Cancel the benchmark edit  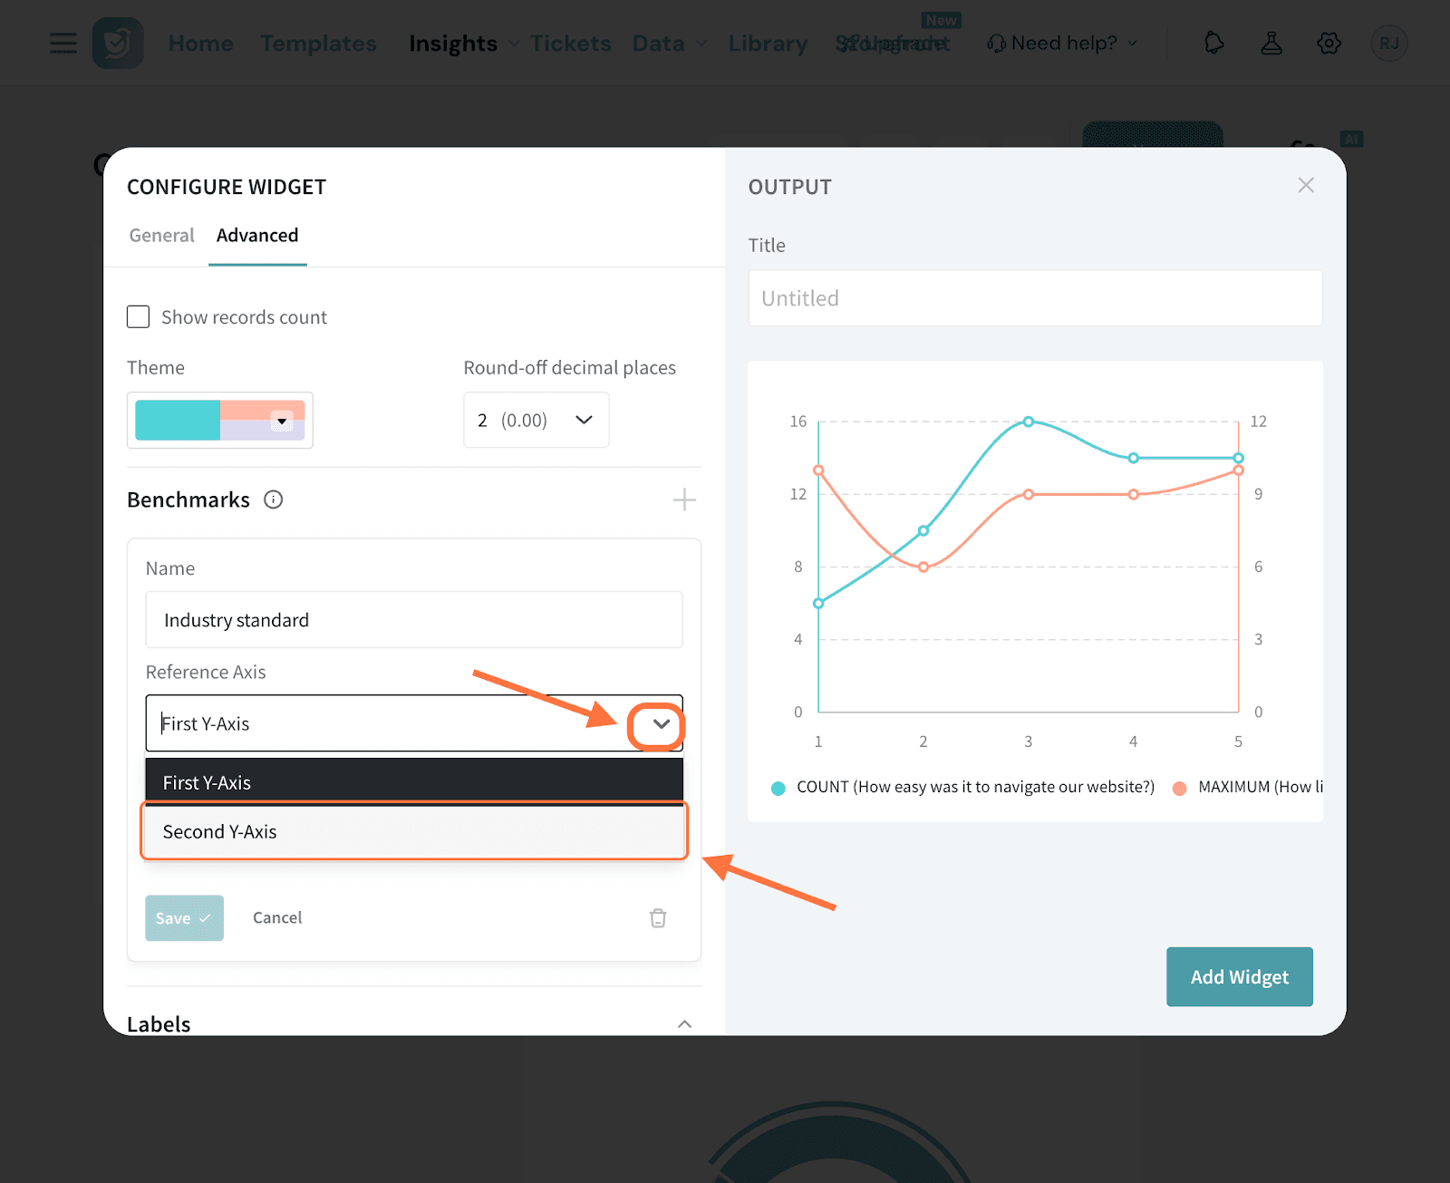click(277, 917)
